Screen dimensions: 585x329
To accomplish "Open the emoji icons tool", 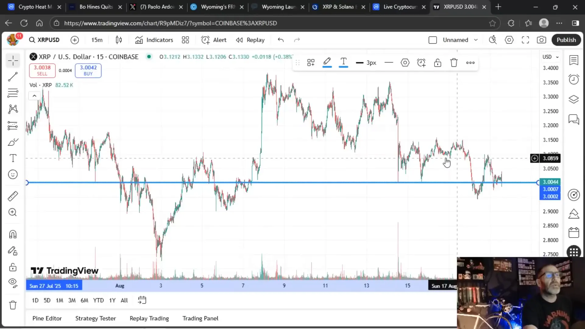I will [13, 175].
